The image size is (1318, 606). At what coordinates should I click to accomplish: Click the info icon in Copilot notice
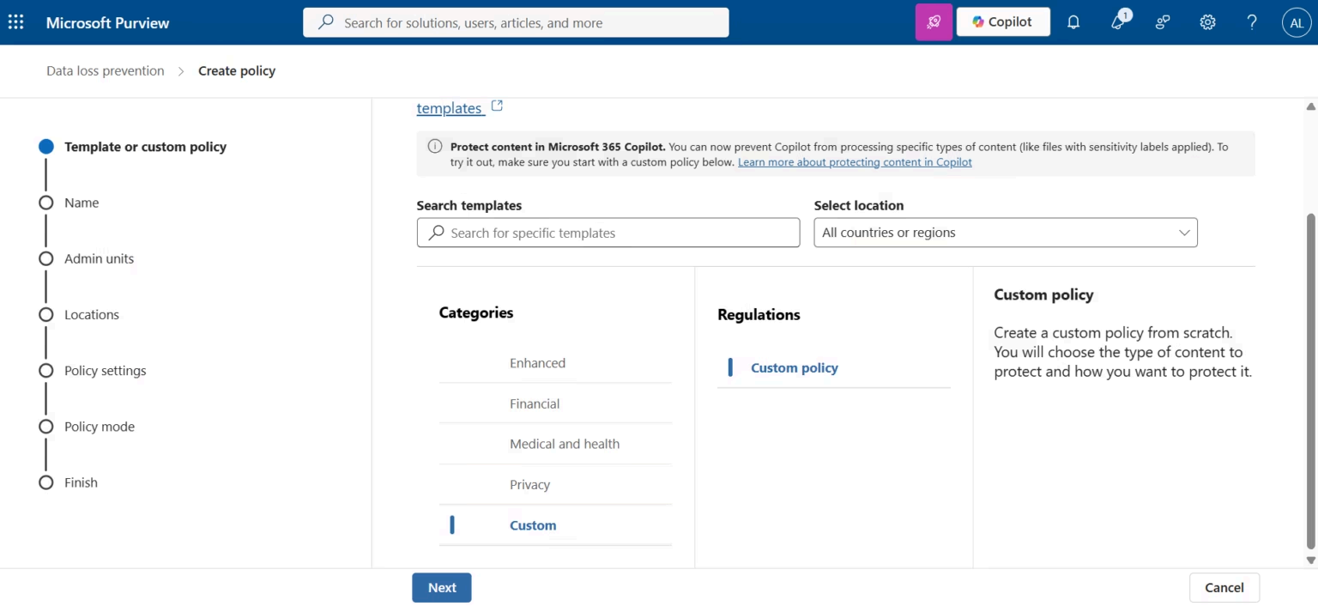(x=435, y=146)
